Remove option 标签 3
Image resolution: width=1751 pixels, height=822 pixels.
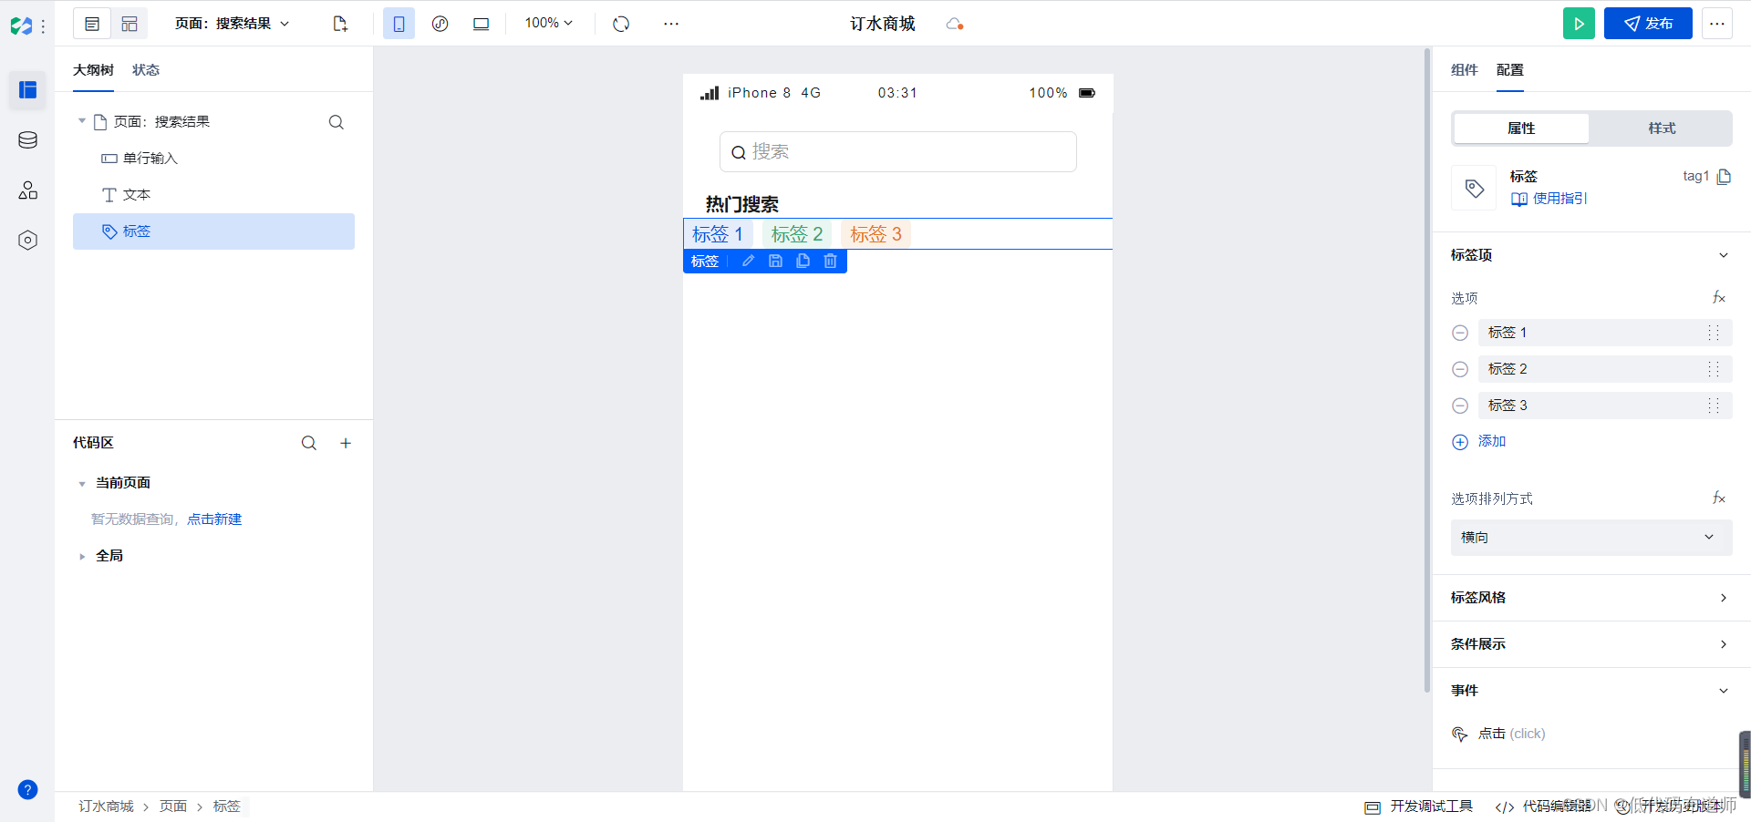1460,406
